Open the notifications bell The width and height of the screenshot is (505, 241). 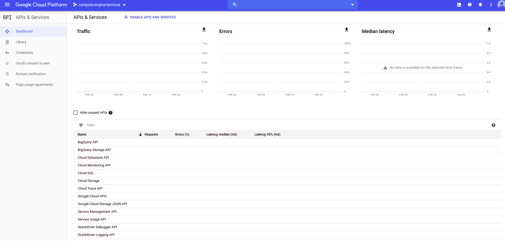point(480,5)
